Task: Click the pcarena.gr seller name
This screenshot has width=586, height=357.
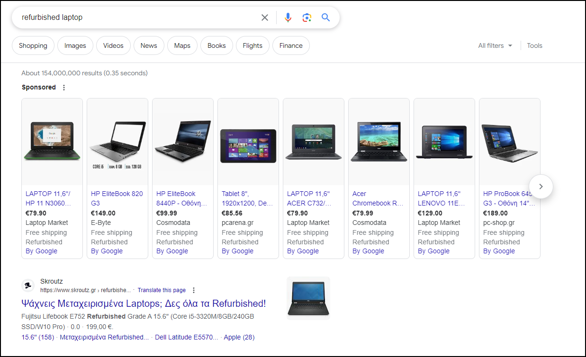Action: point(237,223)
